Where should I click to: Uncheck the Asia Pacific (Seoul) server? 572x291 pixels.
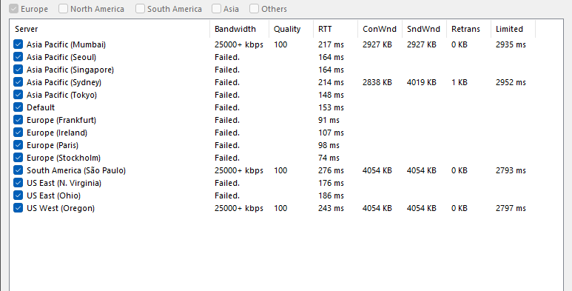pos(18,57)
